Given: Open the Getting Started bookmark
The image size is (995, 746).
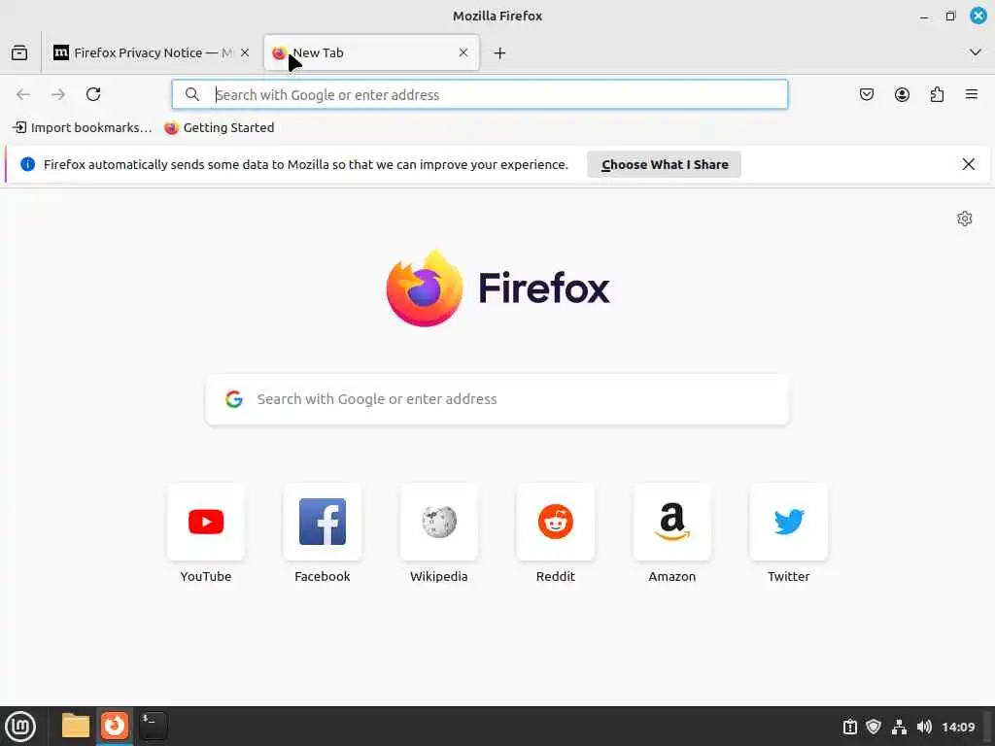Looking at the screenshot, I should [x=220, y=127].
